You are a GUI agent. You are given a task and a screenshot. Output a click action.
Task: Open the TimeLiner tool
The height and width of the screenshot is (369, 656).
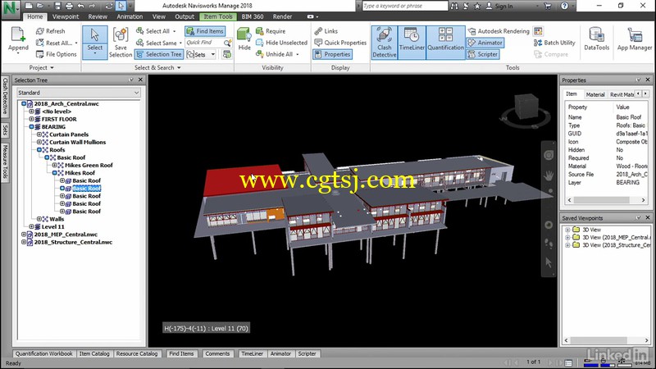coord(412,43)
